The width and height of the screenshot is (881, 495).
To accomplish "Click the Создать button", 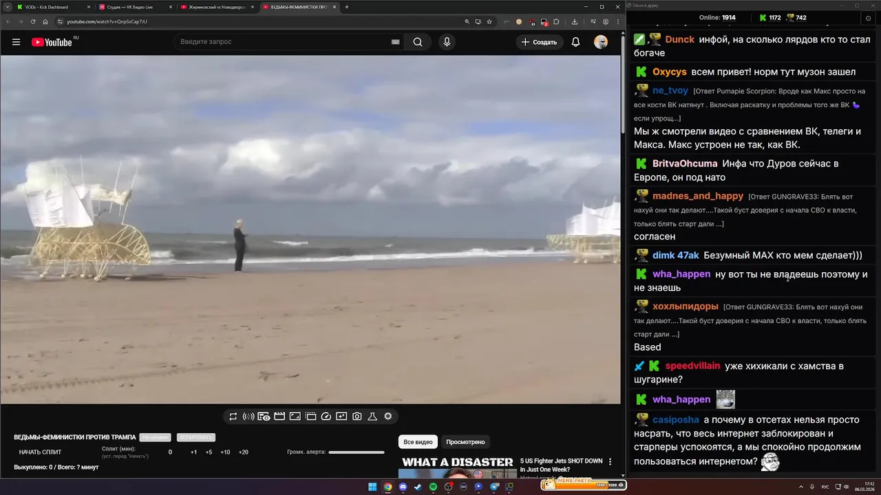I will pyautogui.click(x=540, y=42).
